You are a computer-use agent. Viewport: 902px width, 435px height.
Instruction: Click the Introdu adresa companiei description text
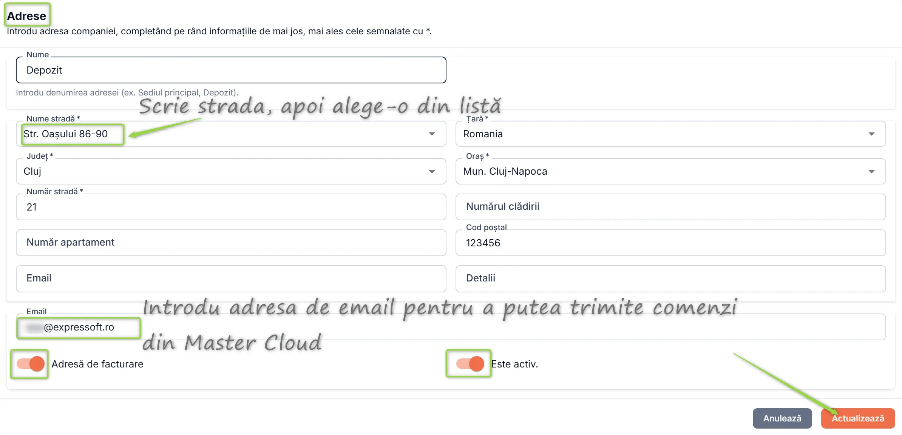(219, 31)
